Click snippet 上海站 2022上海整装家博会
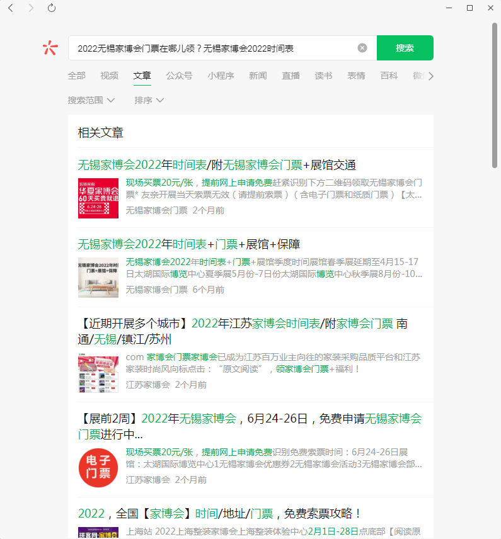The image size is (501, 539). coord(274,532)
